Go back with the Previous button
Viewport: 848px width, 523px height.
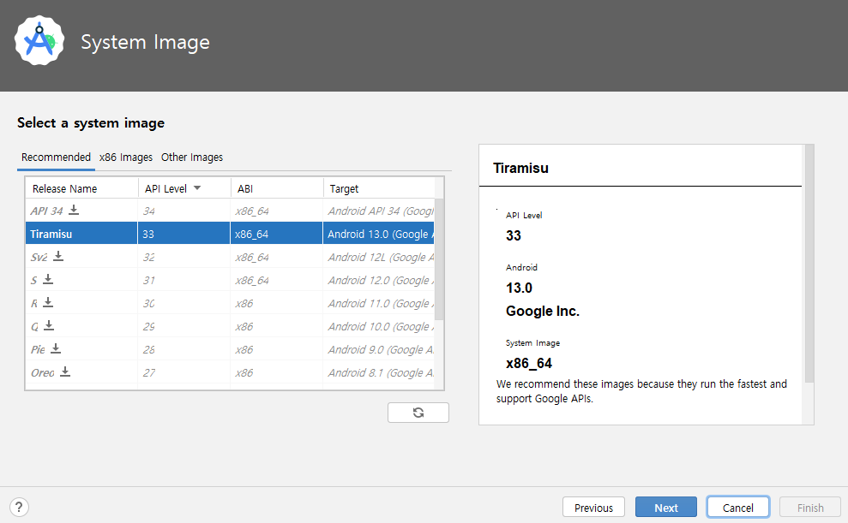coord(593,508)
